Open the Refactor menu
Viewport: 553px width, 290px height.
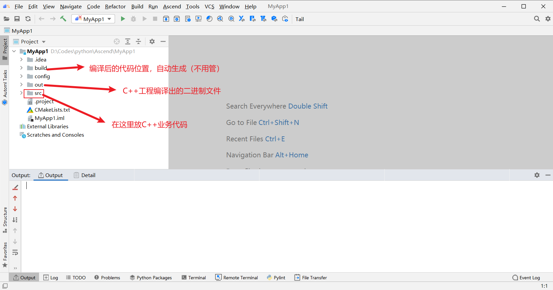click(115, 6)
